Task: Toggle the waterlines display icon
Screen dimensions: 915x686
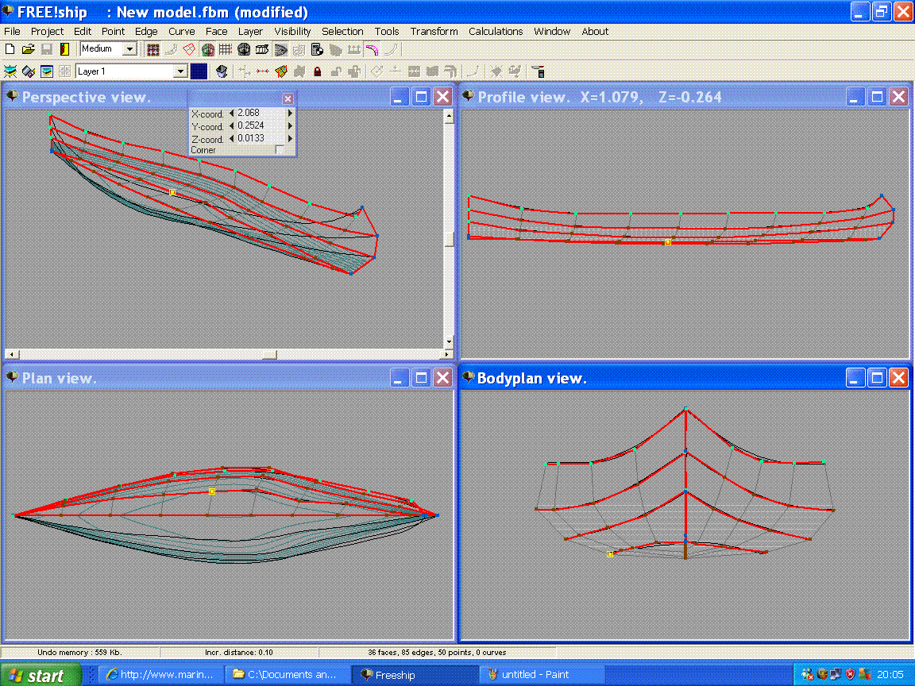Action: point(280,49)
